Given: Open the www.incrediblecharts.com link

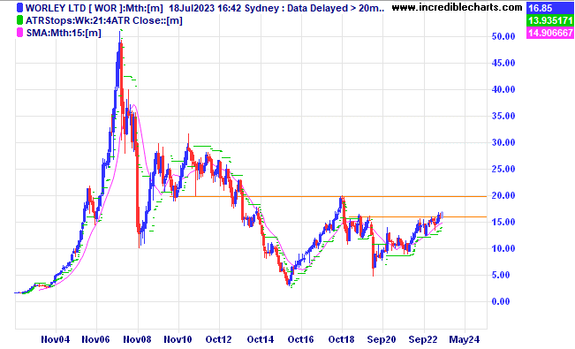Looking at the screenshot, I should click(x=457, y=7).
